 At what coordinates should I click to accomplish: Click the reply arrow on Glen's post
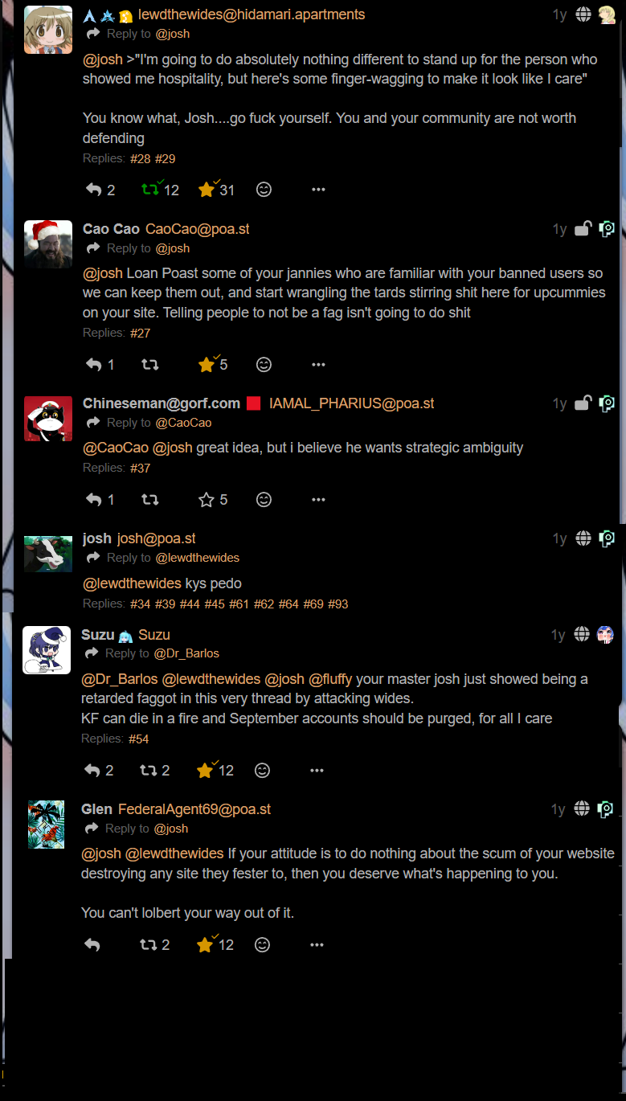(x=92, y=945)
